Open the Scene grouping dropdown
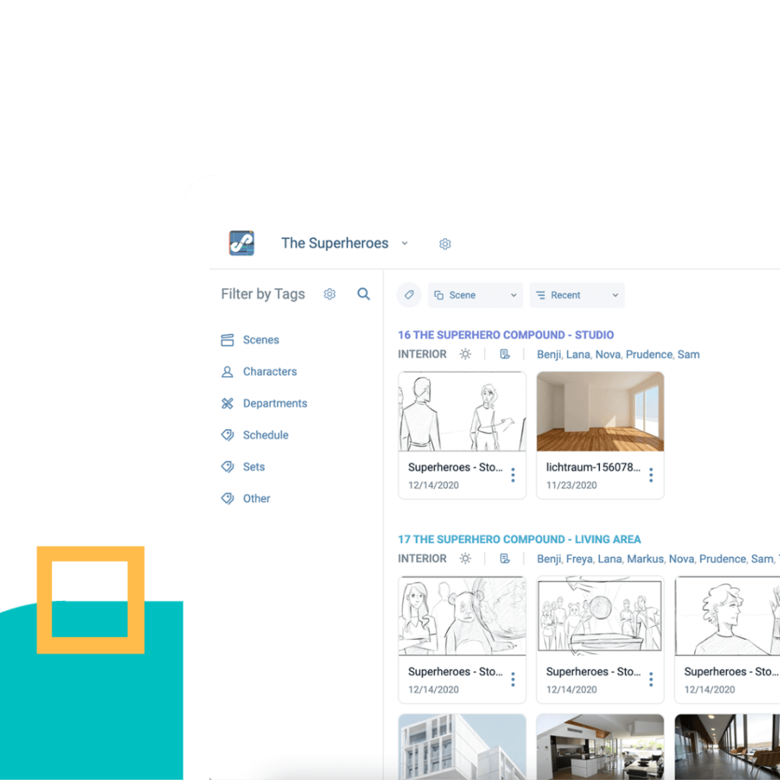This screenshot has height=780, width=780. point(475,295)
